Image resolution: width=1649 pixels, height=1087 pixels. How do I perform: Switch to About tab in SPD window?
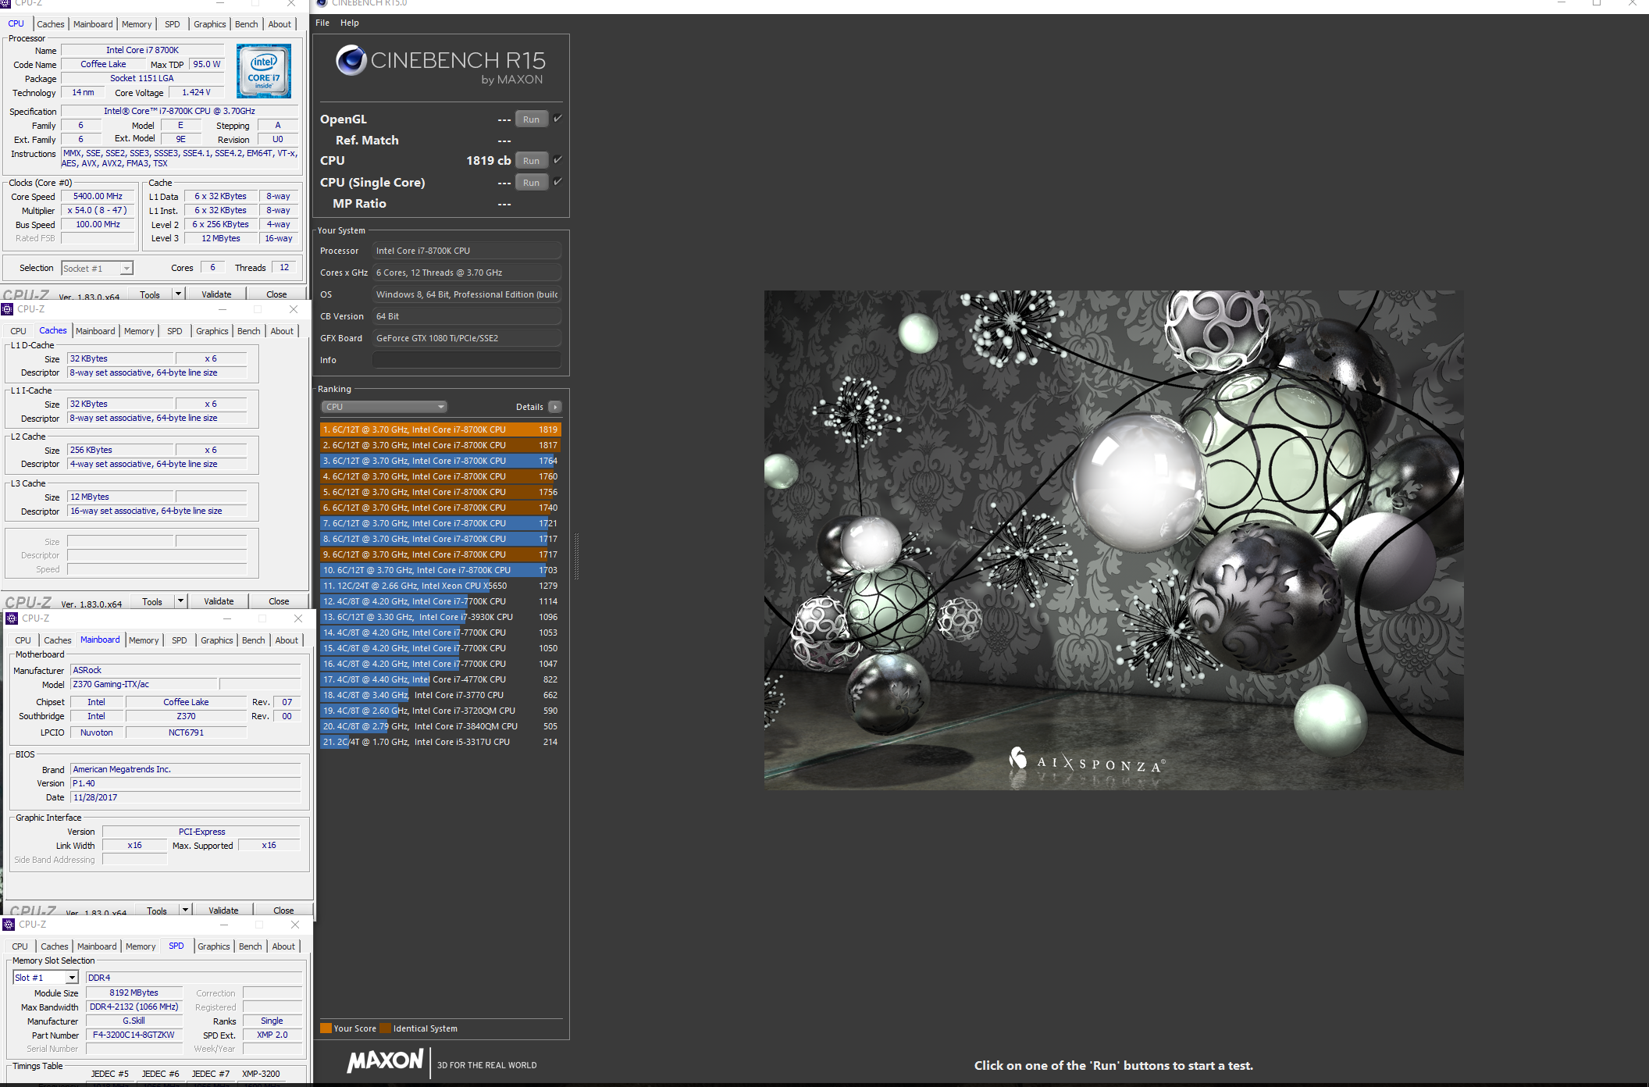tap(283, 946)
